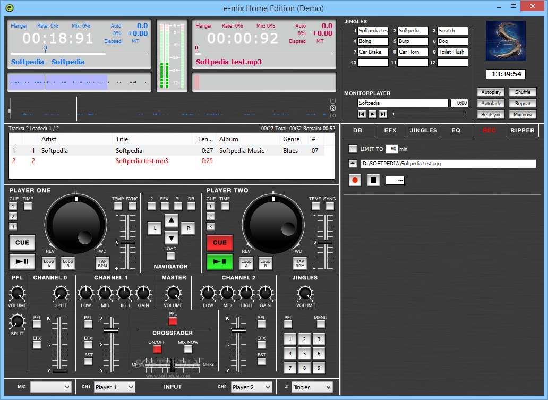Click the monitor player seek slider

[x=430, y=114]
